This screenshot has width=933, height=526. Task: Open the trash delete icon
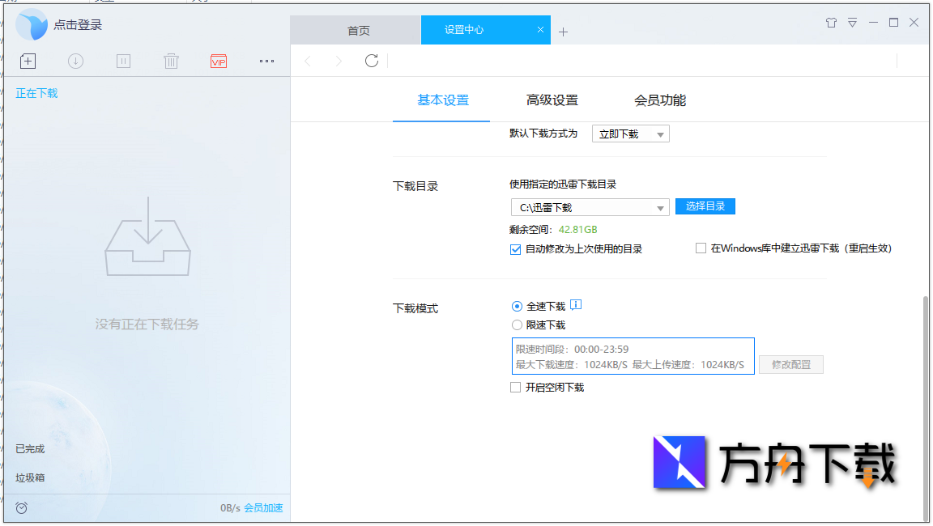tap(170, 61)
